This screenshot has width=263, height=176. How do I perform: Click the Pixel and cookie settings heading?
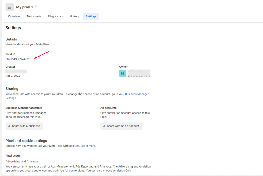(x=26, y=141)
